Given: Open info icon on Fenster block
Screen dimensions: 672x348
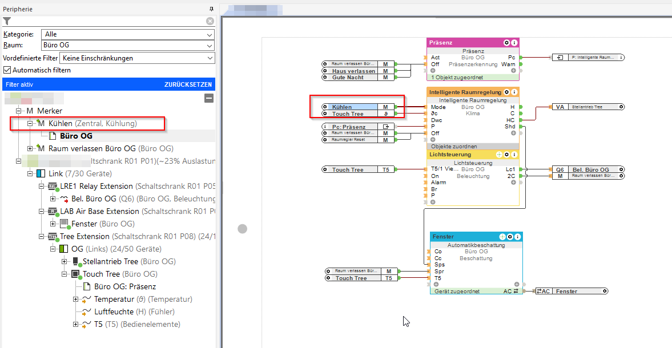Looking at the screenshot, I should pos(518,237).
